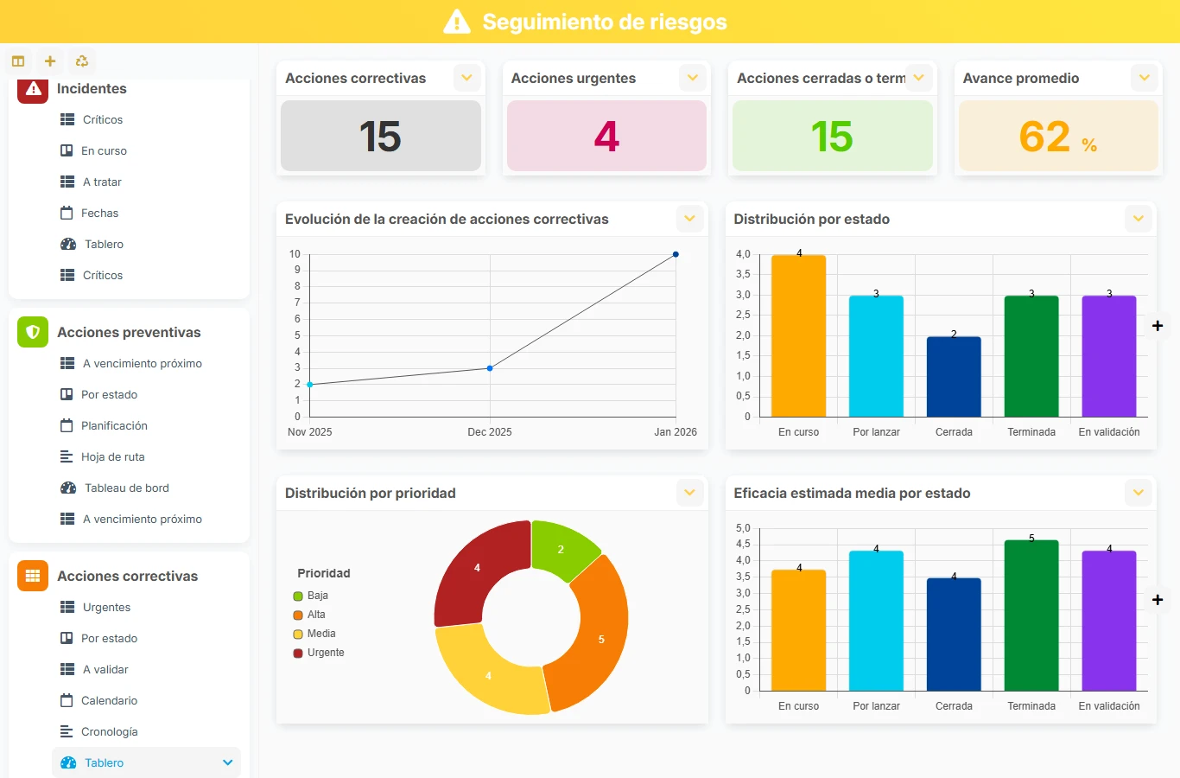This screenshot has height=778, width=1180.
Task: Click the red Incidentes warning icon
Action: 33,89
